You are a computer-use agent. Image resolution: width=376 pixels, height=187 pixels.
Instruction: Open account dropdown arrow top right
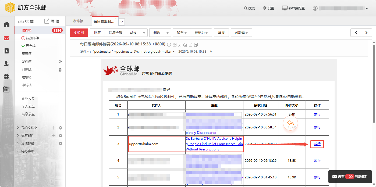tap(367, 9)
